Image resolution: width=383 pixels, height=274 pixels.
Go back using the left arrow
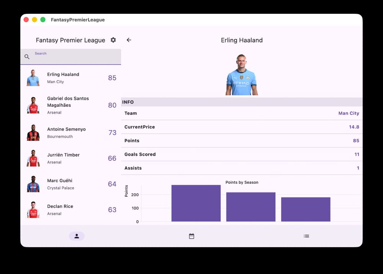click(x=129, y=40)
